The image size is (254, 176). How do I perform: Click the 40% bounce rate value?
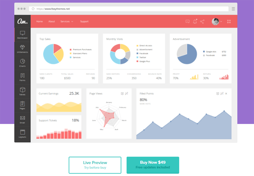(159, 78)
